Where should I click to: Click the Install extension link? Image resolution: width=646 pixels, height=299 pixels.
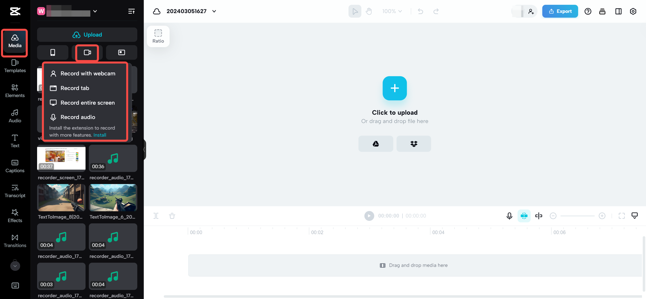click(100, 135)
